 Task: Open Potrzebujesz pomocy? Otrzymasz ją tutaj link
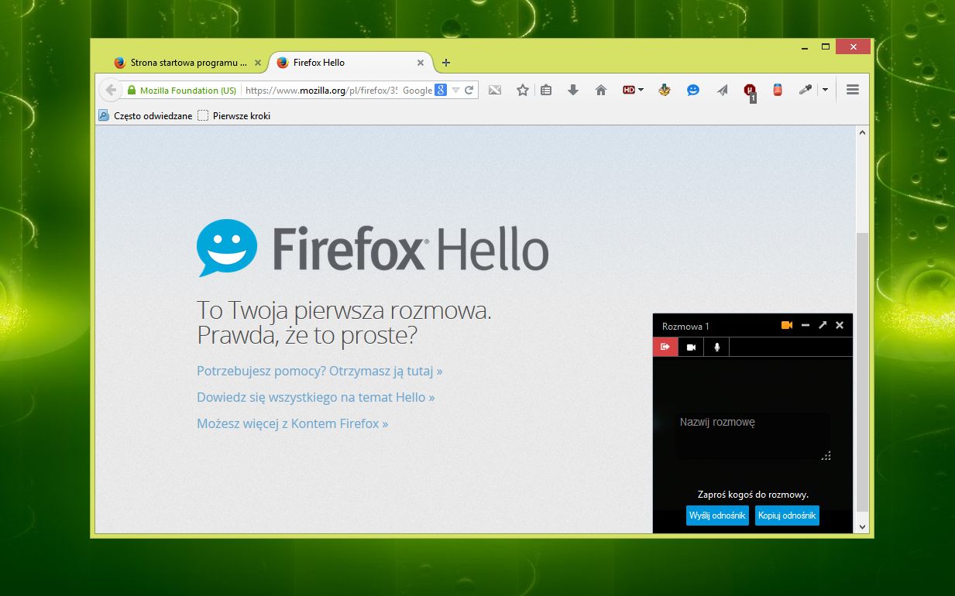[x=320, y=371]
